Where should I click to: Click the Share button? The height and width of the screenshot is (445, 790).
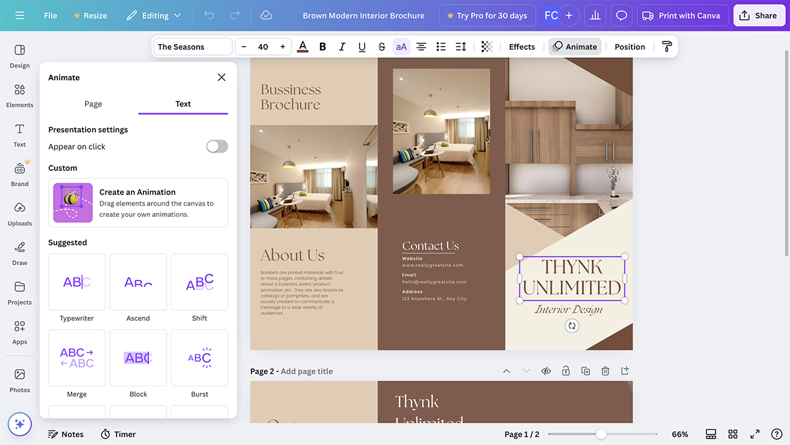pos(758,15)
